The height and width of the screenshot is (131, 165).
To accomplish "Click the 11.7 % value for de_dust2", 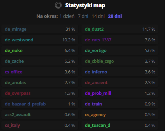I will [x=149, y=29].
